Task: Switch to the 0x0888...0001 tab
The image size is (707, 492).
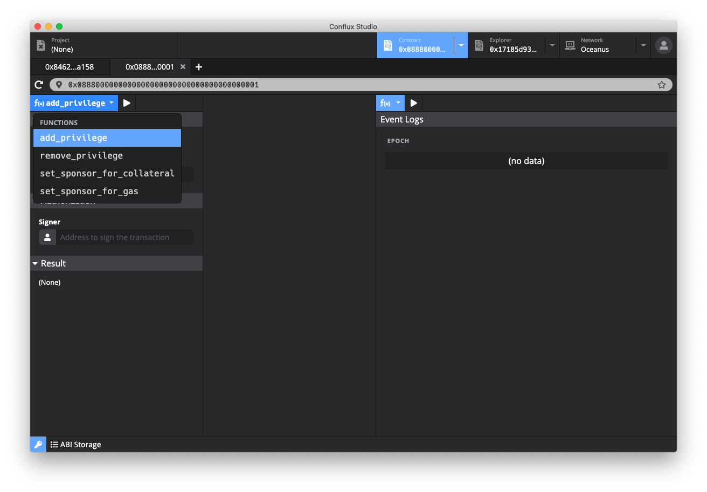Action: (150, 67)
